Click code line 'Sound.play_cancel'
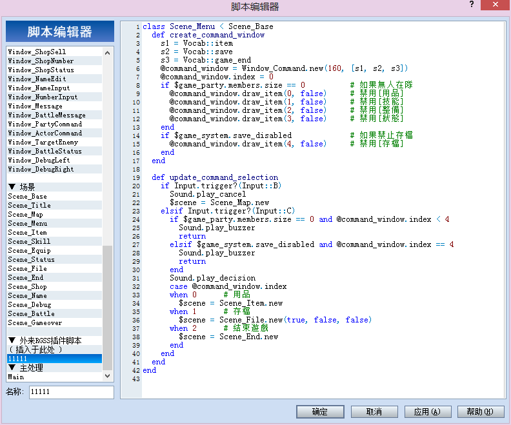 208,194
